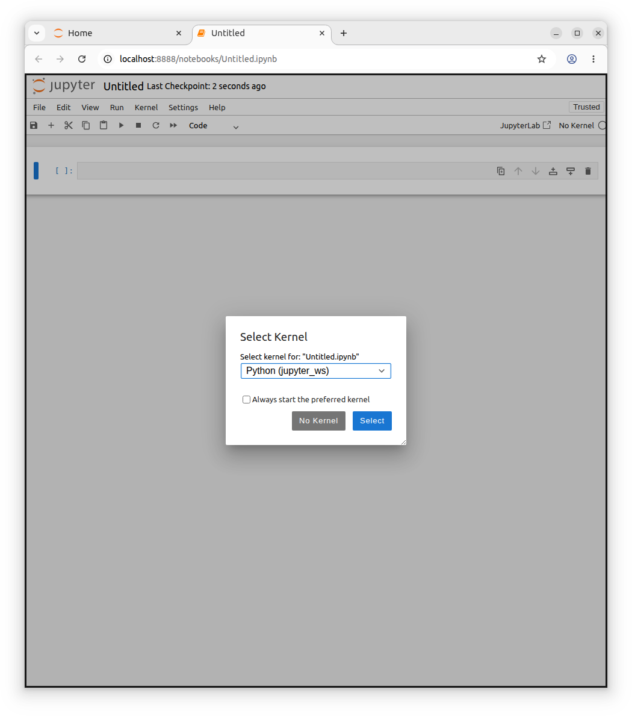Move cell up arrow icon
Viewport: 632px width, 716px height.
click(x=518, y=171)
